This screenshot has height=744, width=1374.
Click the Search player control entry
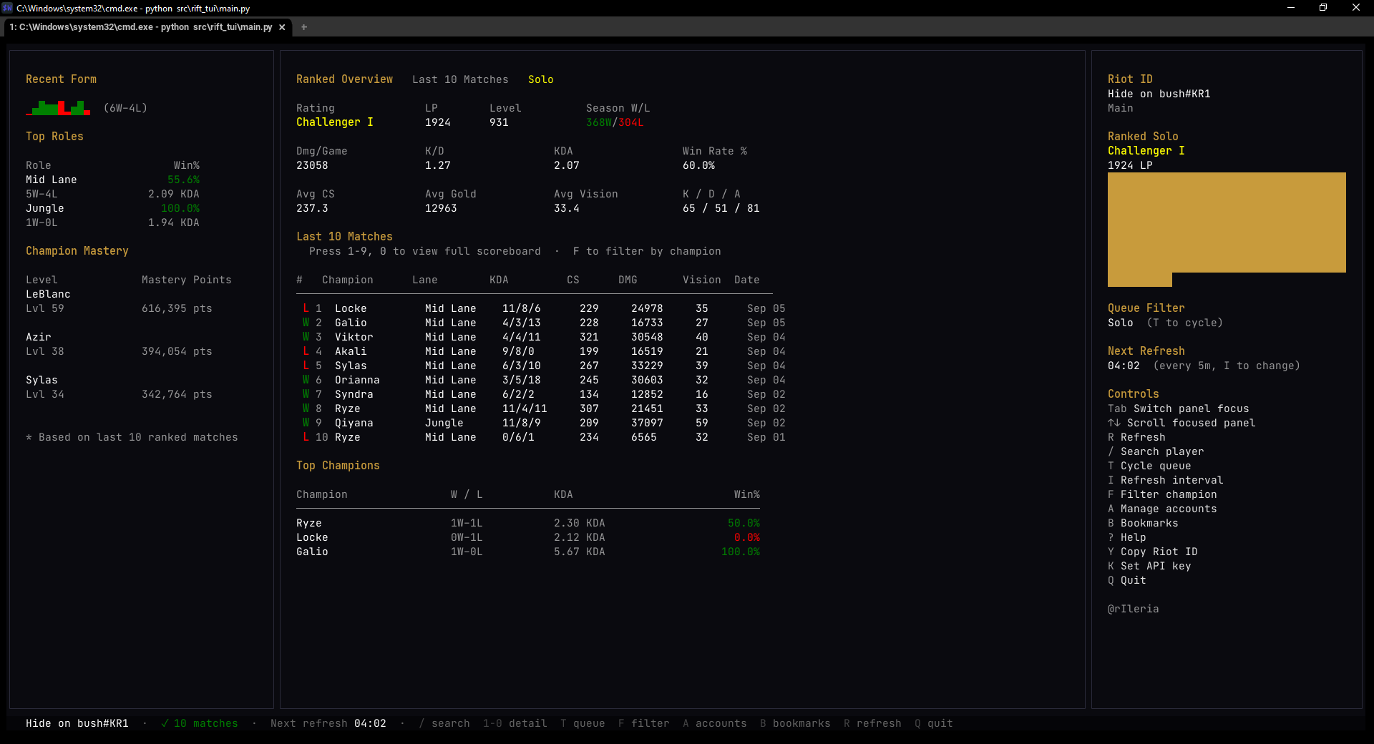pyautogui.click(x=1156, y=451)
